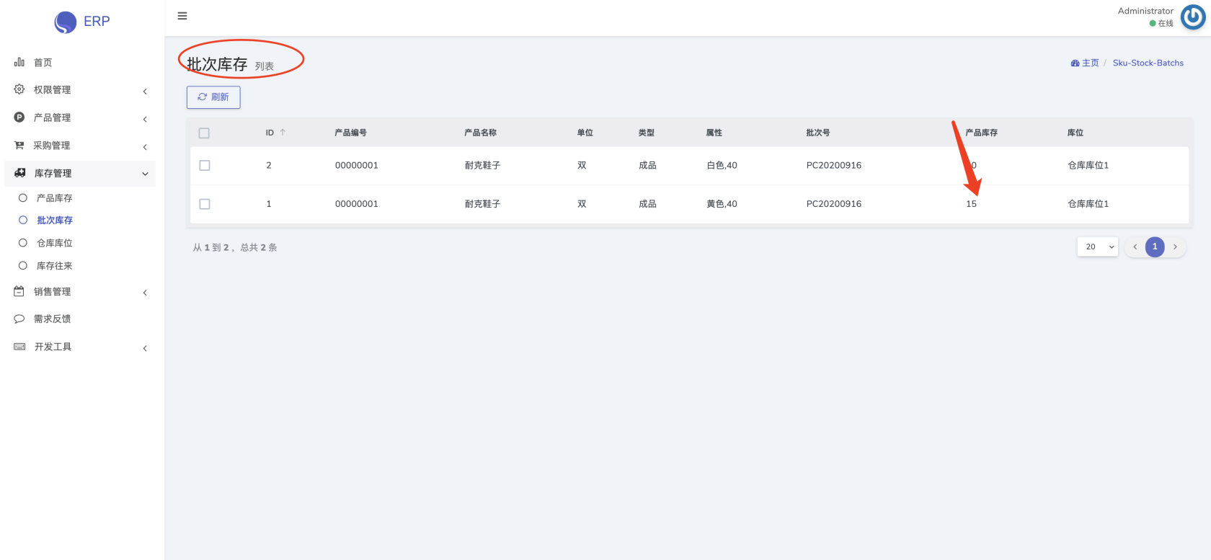Image resolution: width=1211 pixels, height=560 pixels.
Task: Collapse the 库存管理 chevron
Action: point(145,174)
